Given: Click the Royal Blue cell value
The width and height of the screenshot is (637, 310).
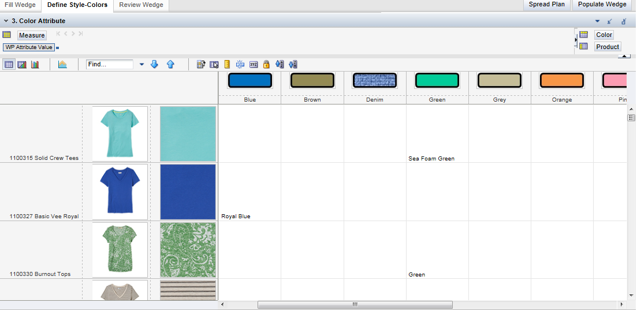Looking at the screenshot, I should pos(236,216).
